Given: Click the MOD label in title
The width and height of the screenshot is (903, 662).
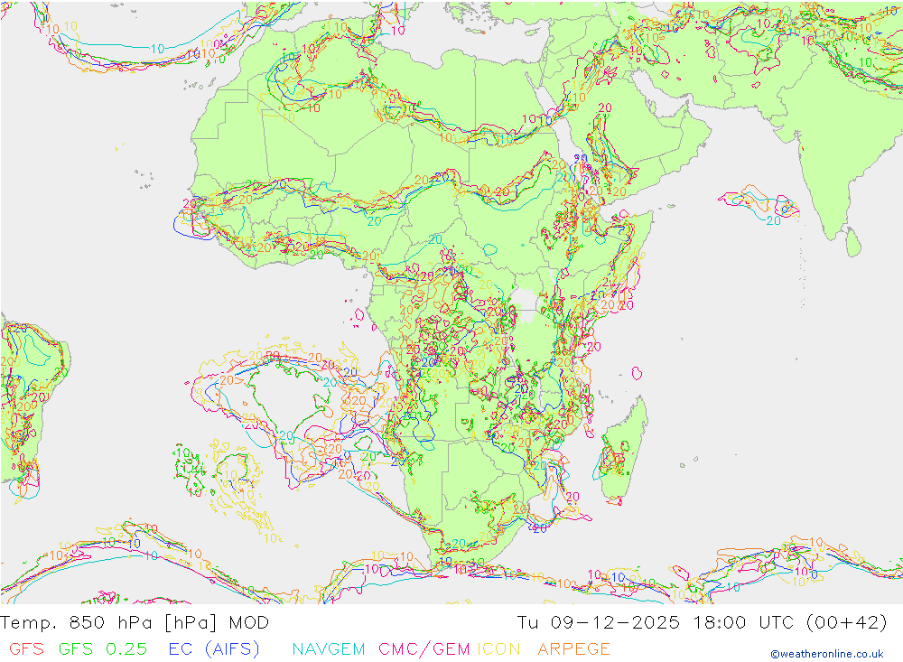Looking at the screenshot, I should pos(249,623).
